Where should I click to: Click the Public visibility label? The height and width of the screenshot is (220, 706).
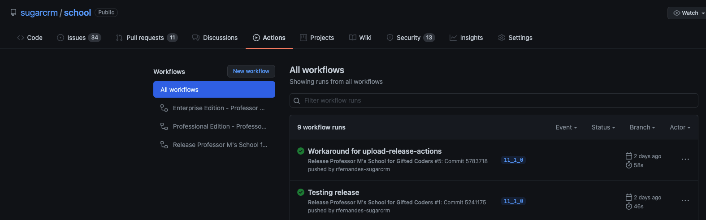(106, 13)
